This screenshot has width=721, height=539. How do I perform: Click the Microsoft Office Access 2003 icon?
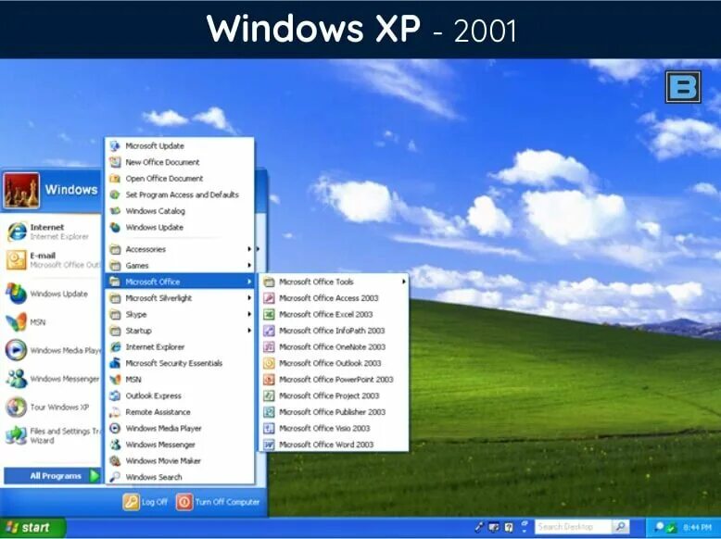(269, 298)
